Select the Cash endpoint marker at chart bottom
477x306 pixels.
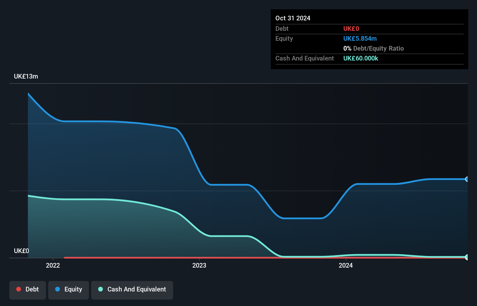(x=467, y=257)
